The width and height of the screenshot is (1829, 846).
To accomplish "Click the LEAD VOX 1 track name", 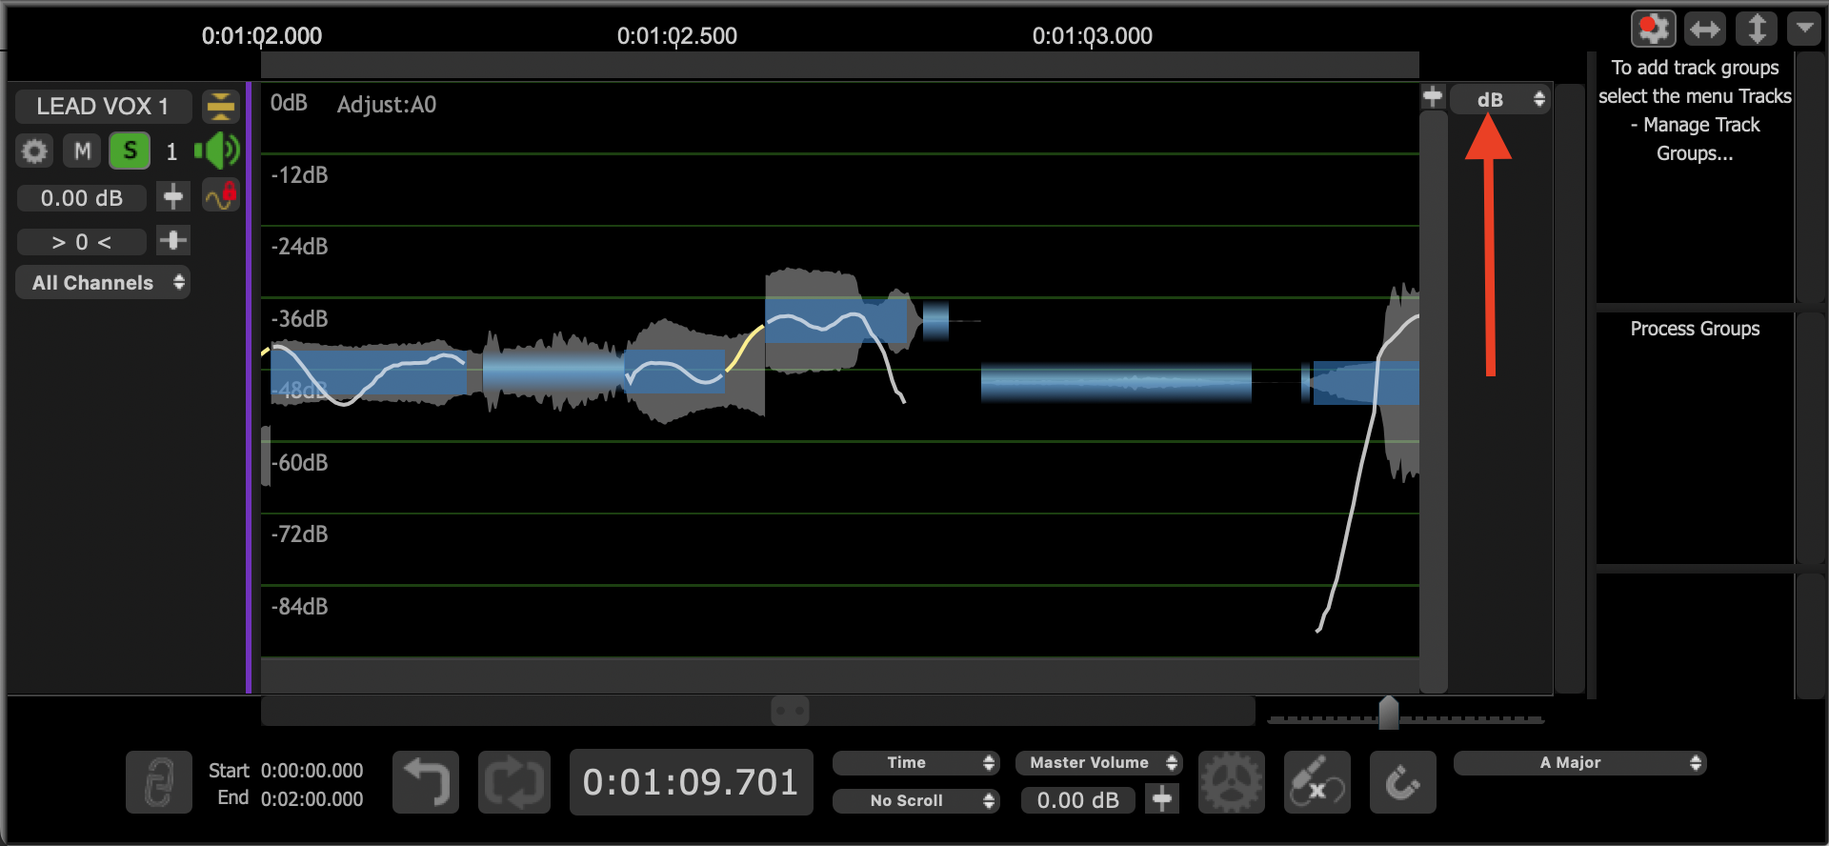I will pos(103,106).
